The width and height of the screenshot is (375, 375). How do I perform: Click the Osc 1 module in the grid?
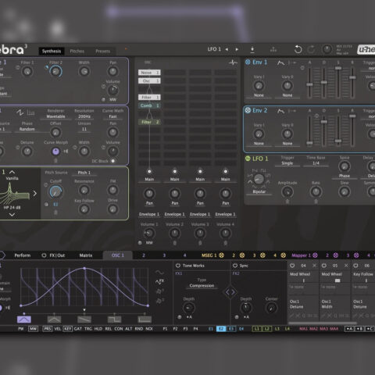149,80
